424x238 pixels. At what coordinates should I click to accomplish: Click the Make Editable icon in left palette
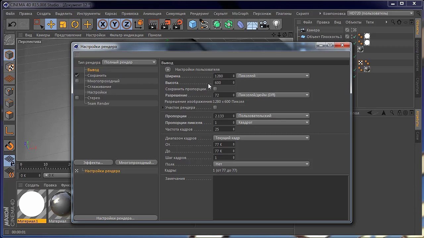pos(9,40)
